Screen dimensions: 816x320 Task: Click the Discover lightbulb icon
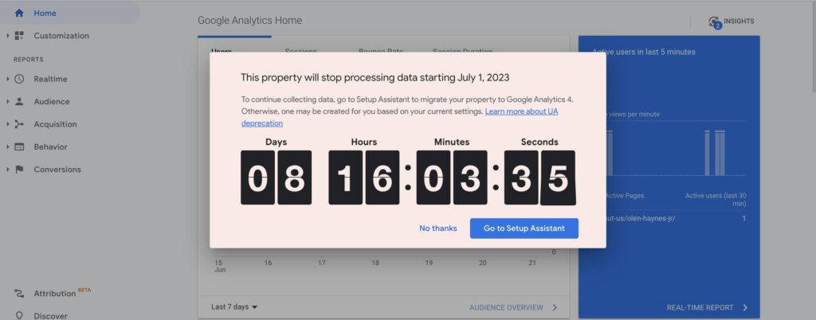pos(19,315)
